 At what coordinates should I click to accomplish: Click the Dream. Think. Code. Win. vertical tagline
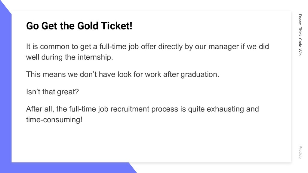coord(300,35)
